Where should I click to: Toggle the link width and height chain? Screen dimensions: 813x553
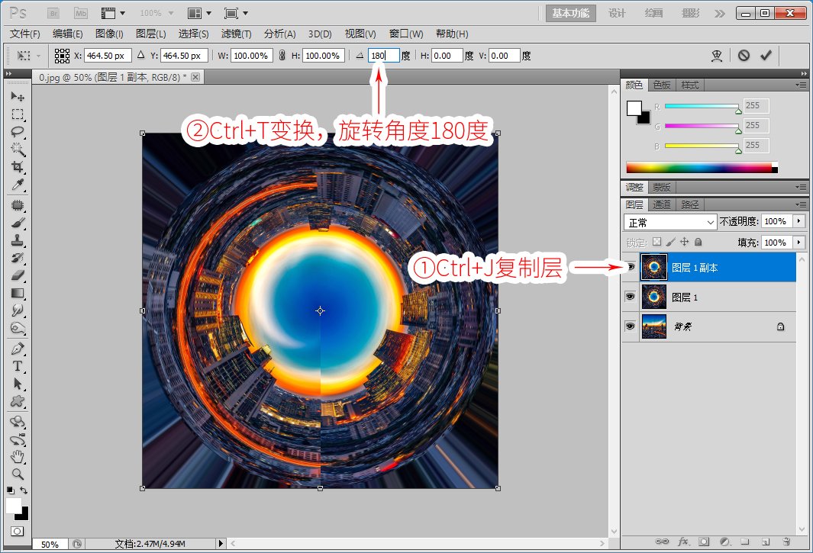point(282,56)
